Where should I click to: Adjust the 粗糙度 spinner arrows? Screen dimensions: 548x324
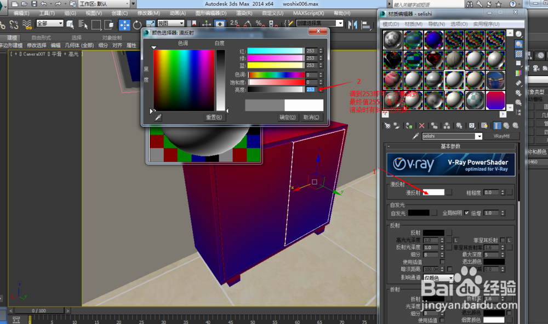pyautogui.click(x=503, y=193)
